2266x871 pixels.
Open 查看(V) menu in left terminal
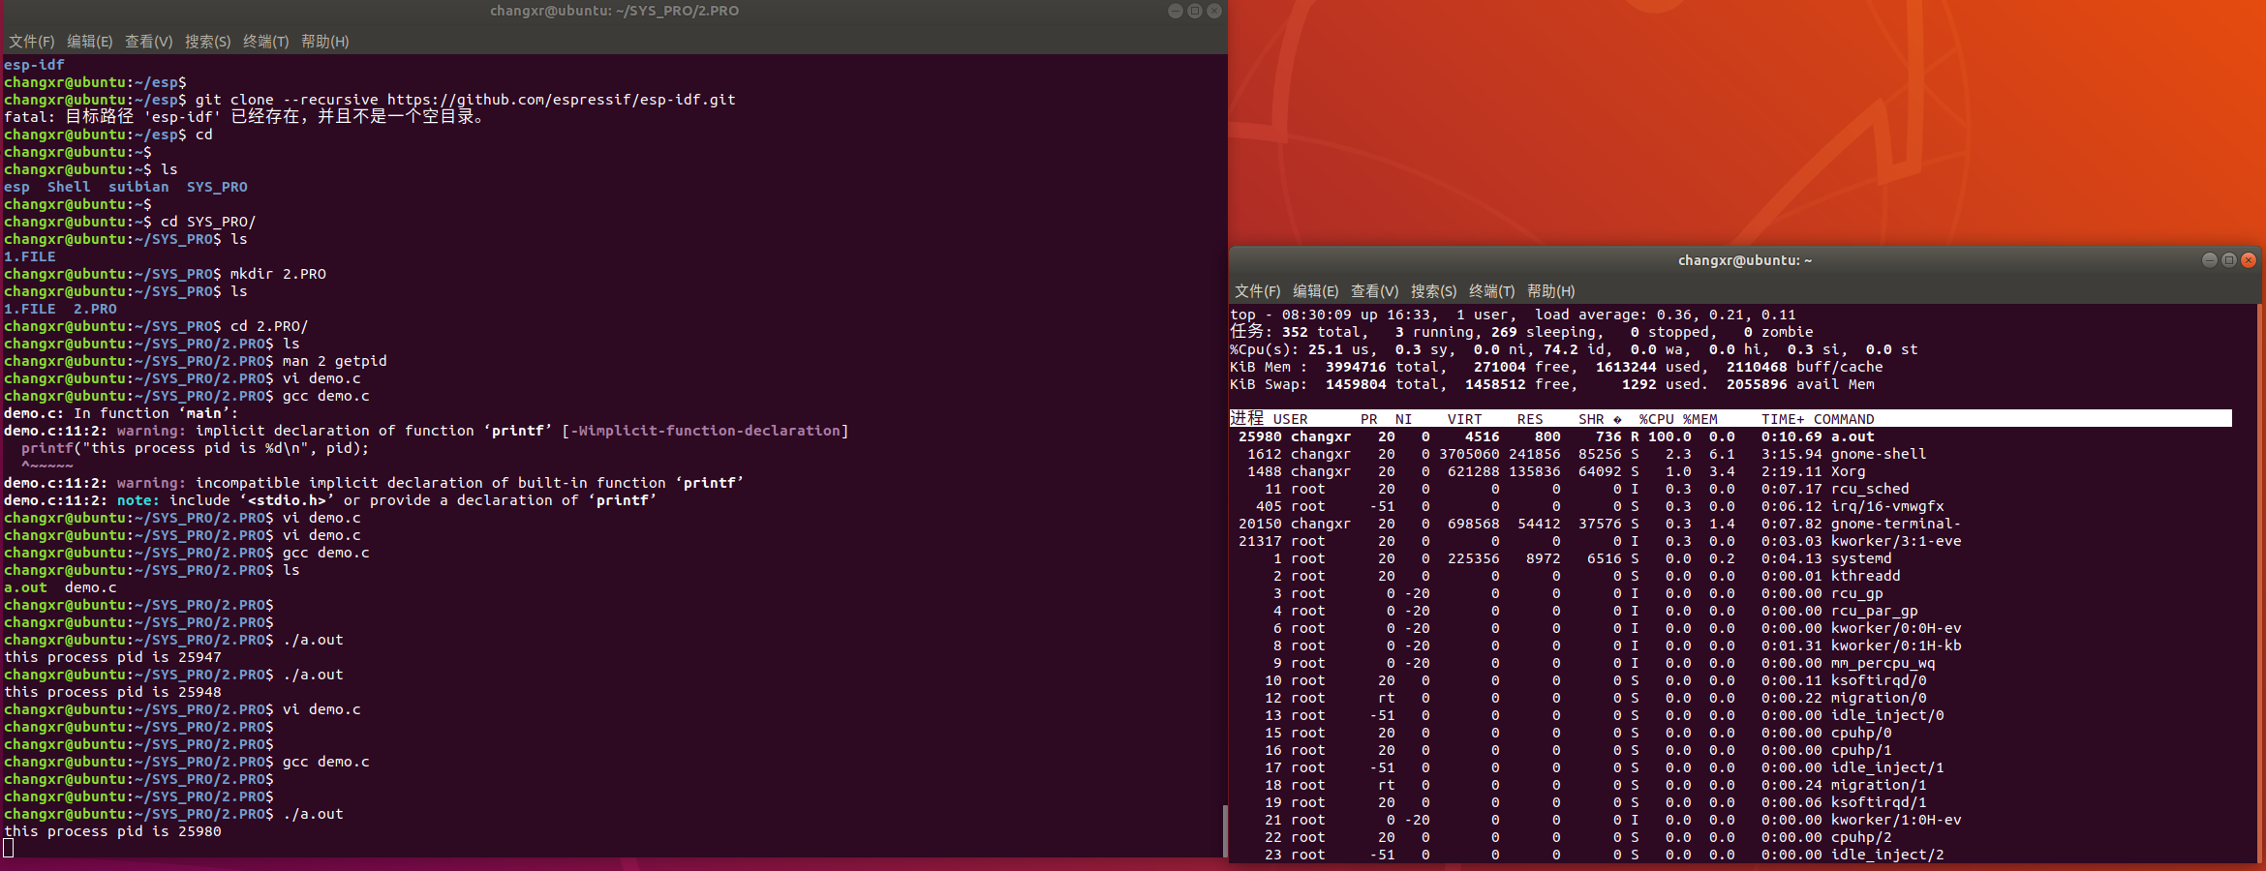coord(148,42)
